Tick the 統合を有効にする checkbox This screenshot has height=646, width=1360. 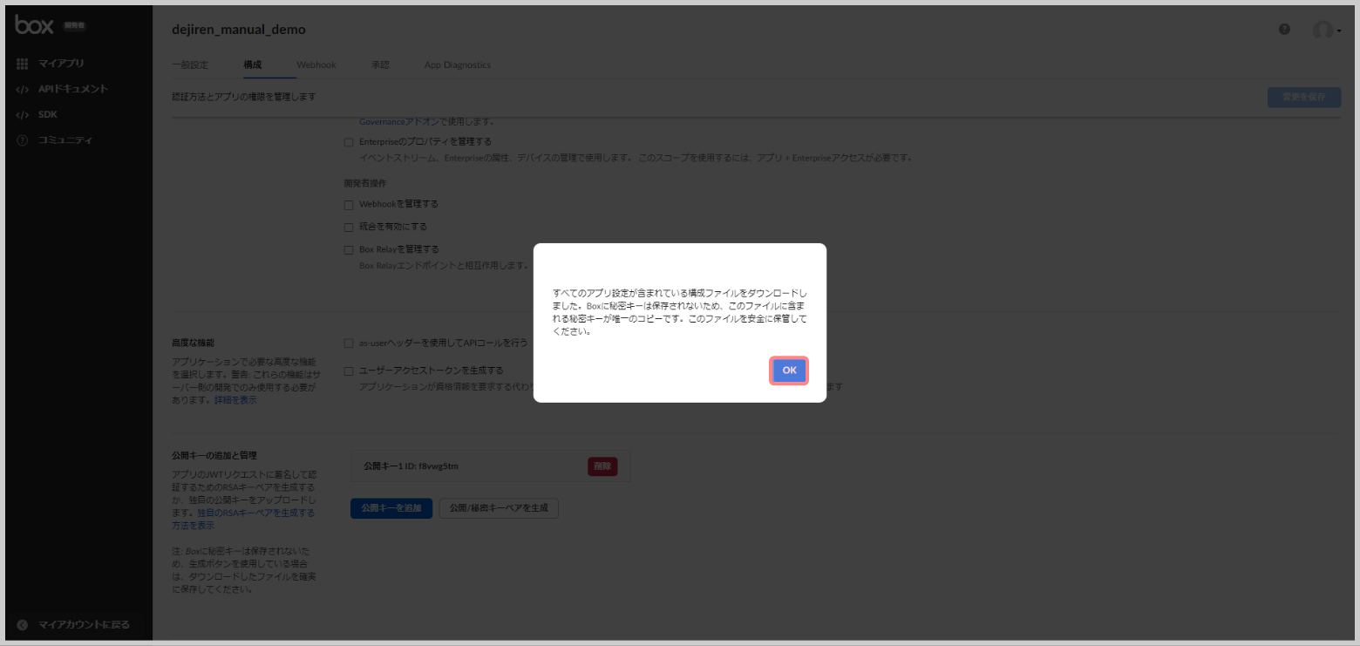click(x=349, y=228)
